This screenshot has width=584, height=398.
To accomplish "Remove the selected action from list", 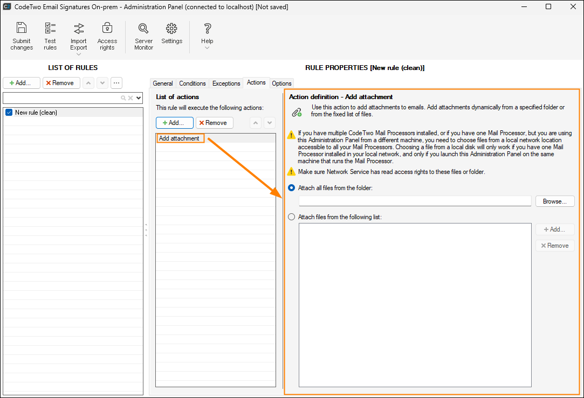I will tap(215, 123).
